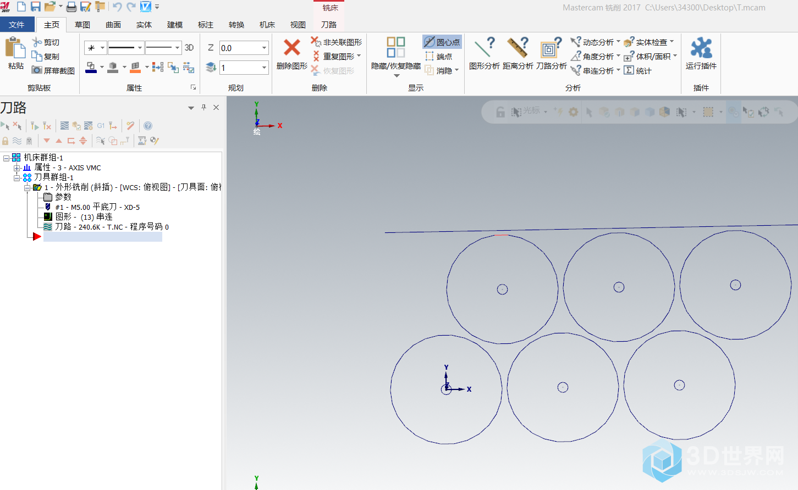Image resolution: width=798 pixels, height=490 pixels.
Task: Switch to the 视图 ribbon tab
Action: [x=298, y=25]
